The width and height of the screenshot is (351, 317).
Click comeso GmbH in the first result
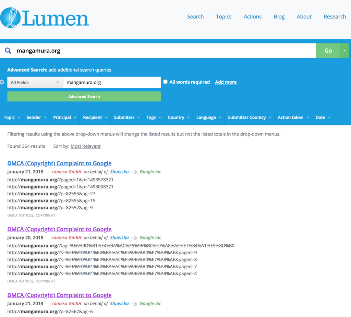coord(66,172)
